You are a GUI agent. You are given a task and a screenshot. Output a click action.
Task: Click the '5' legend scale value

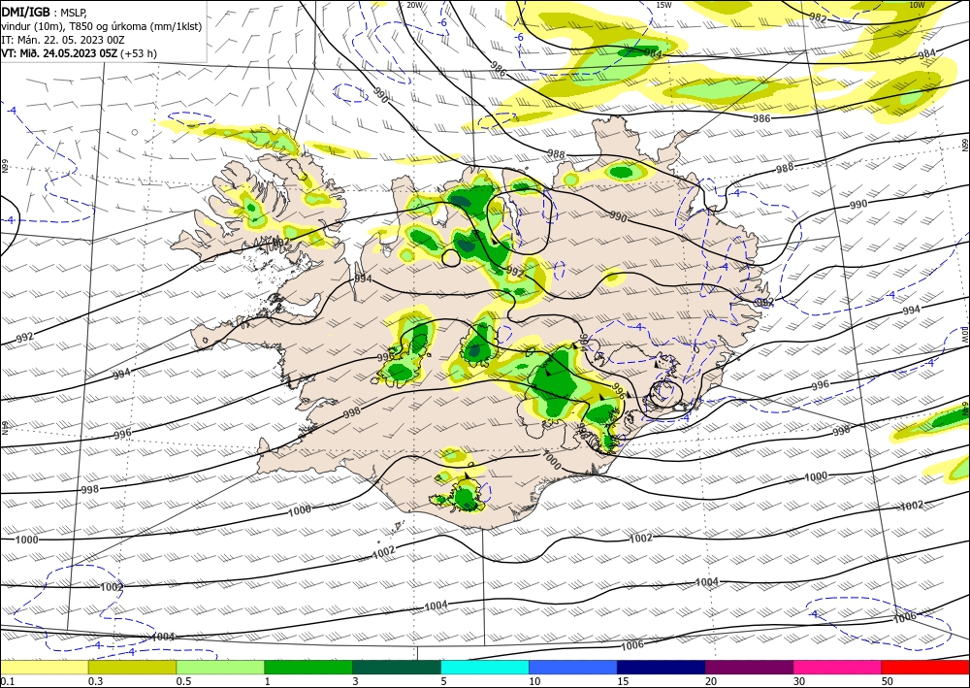tap(443, 681)
